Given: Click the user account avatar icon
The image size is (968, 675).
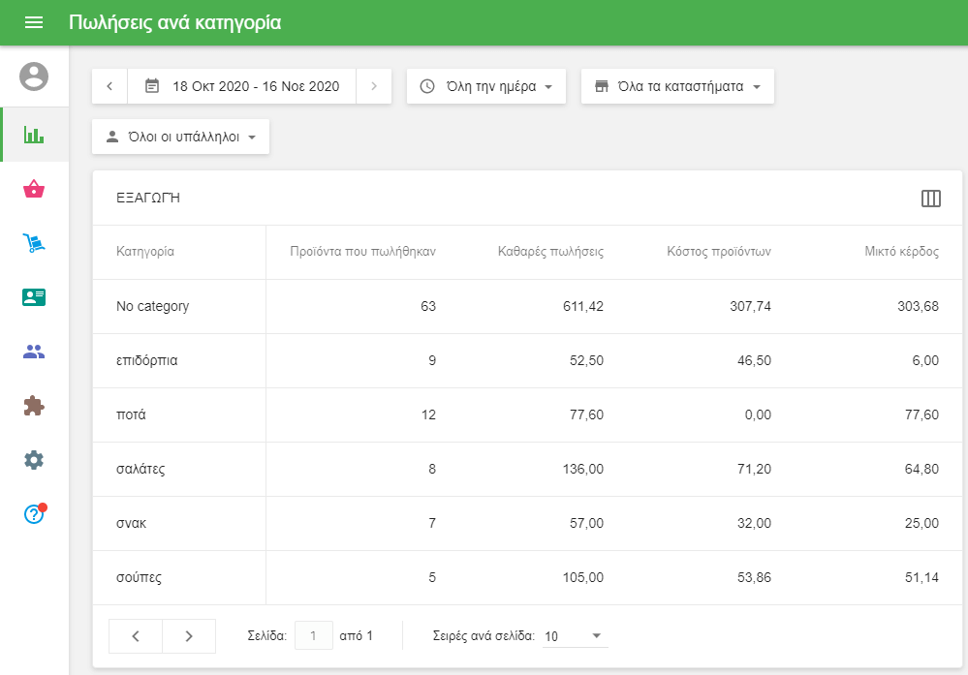Looking at the screenshot, I should [34, 77].
